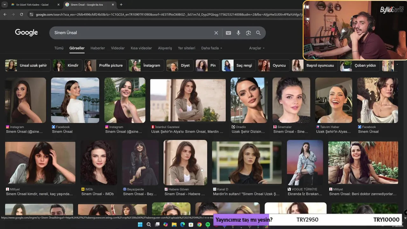Screen dimensions: 407x229
Task: Click the Unsal uzak şehir chip
Action: click(x=28, y=65)
